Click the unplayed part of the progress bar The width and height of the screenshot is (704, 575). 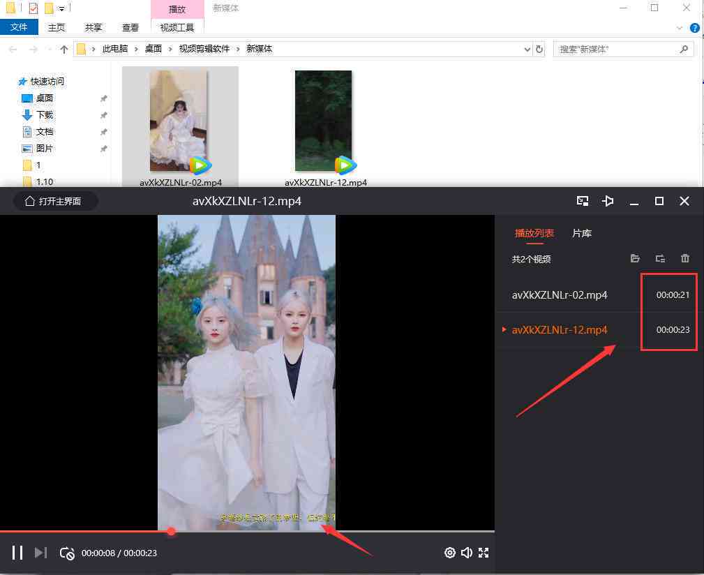point(334,532)
